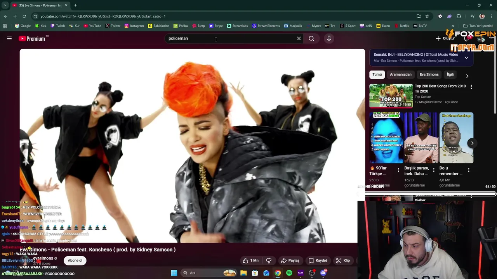Image resolution: width=497 pixels, height=279 pixels.
Task: Open the Windows Start menu
Action: (174, 273)
